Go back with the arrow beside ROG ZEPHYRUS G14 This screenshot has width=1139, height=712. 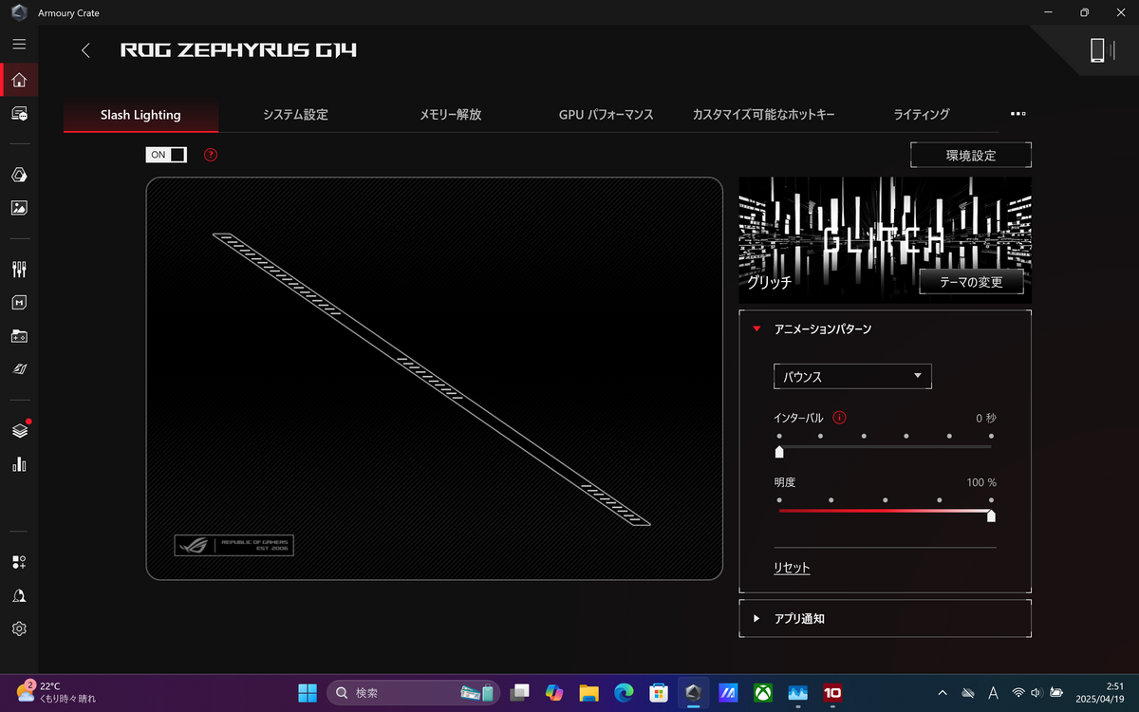click(85, 50)
